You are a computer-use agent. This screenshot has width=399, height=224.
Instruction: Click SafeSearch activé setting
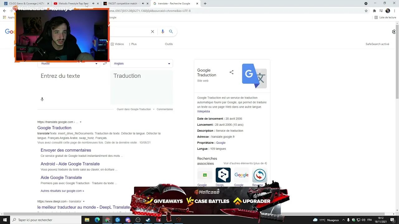[x=377, y=44]
